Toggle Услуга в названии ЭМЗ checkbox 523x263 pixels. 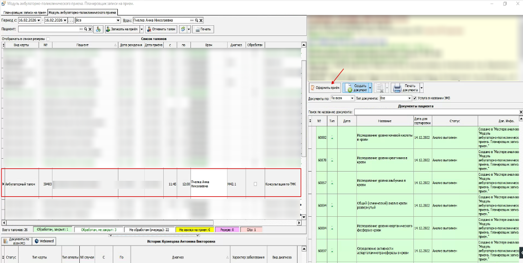tap(415, 98)
